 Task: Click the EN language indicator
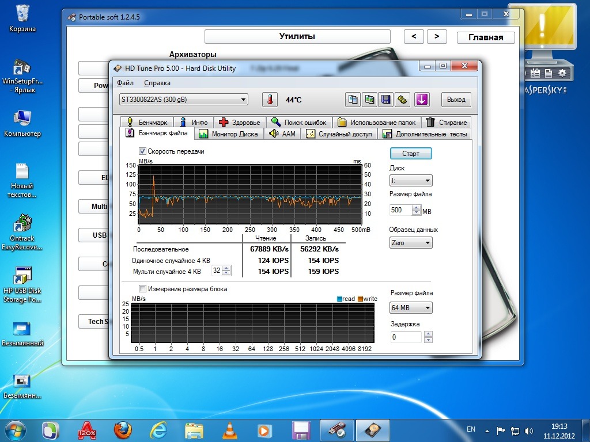point(471,429)
